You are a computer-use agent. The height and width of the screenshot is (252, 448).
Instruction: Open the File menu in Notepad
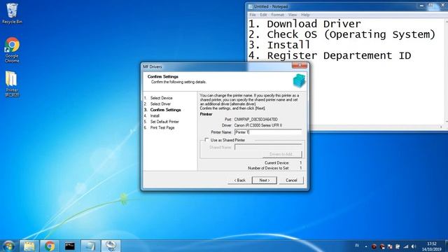[x=253, y=15]
